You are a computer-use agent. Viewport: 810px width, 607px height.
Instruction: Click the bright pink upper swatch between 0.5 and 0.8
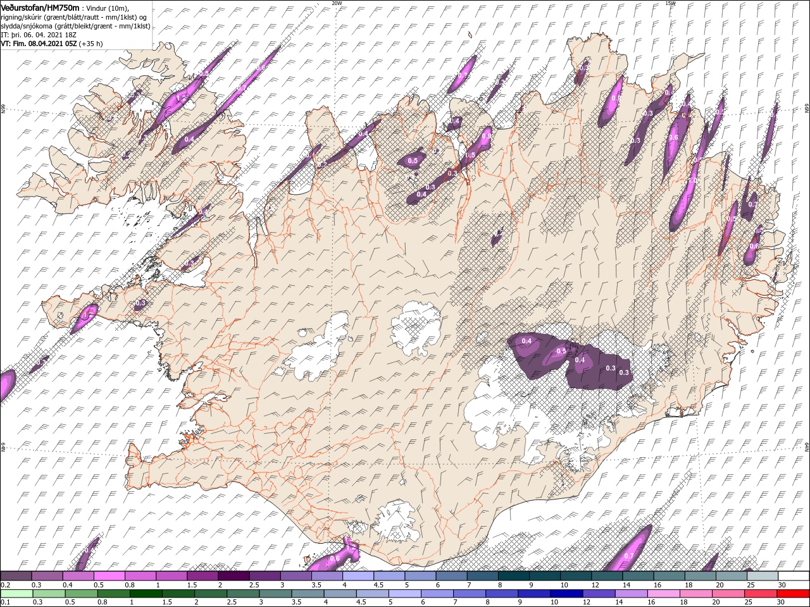(x=109, y=576)
